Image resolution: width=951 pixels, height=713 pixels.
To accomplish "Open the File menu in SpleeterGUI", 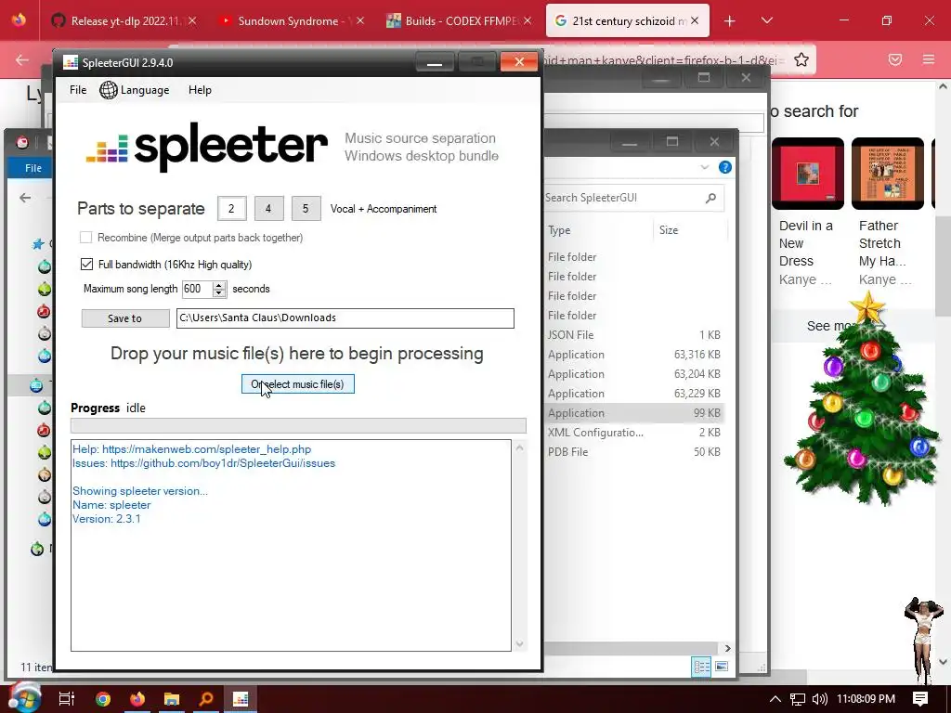I will (78, 90).
